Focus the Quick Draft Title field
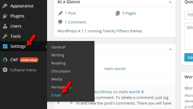The width and height of the screenshot is (193, 109). 189,15
